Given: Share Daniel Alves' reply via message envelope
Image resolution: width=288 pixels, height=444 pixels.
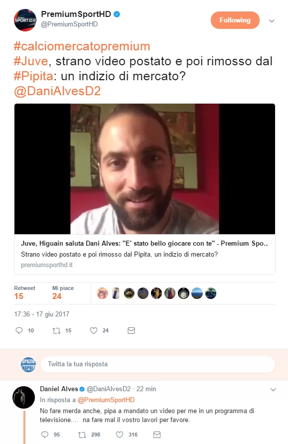Looking at the screenshot, I should [x=157, y=435].
